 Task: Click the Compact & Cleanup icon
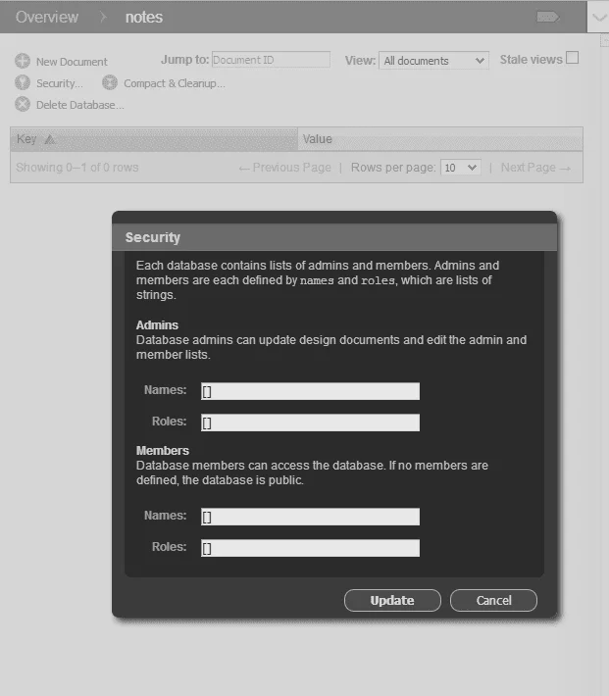(110, 83)
